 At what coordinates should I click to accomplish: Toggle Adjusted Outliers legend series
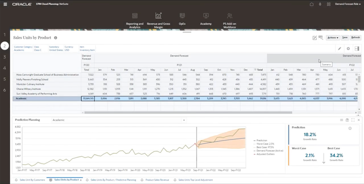click(264, 154)
